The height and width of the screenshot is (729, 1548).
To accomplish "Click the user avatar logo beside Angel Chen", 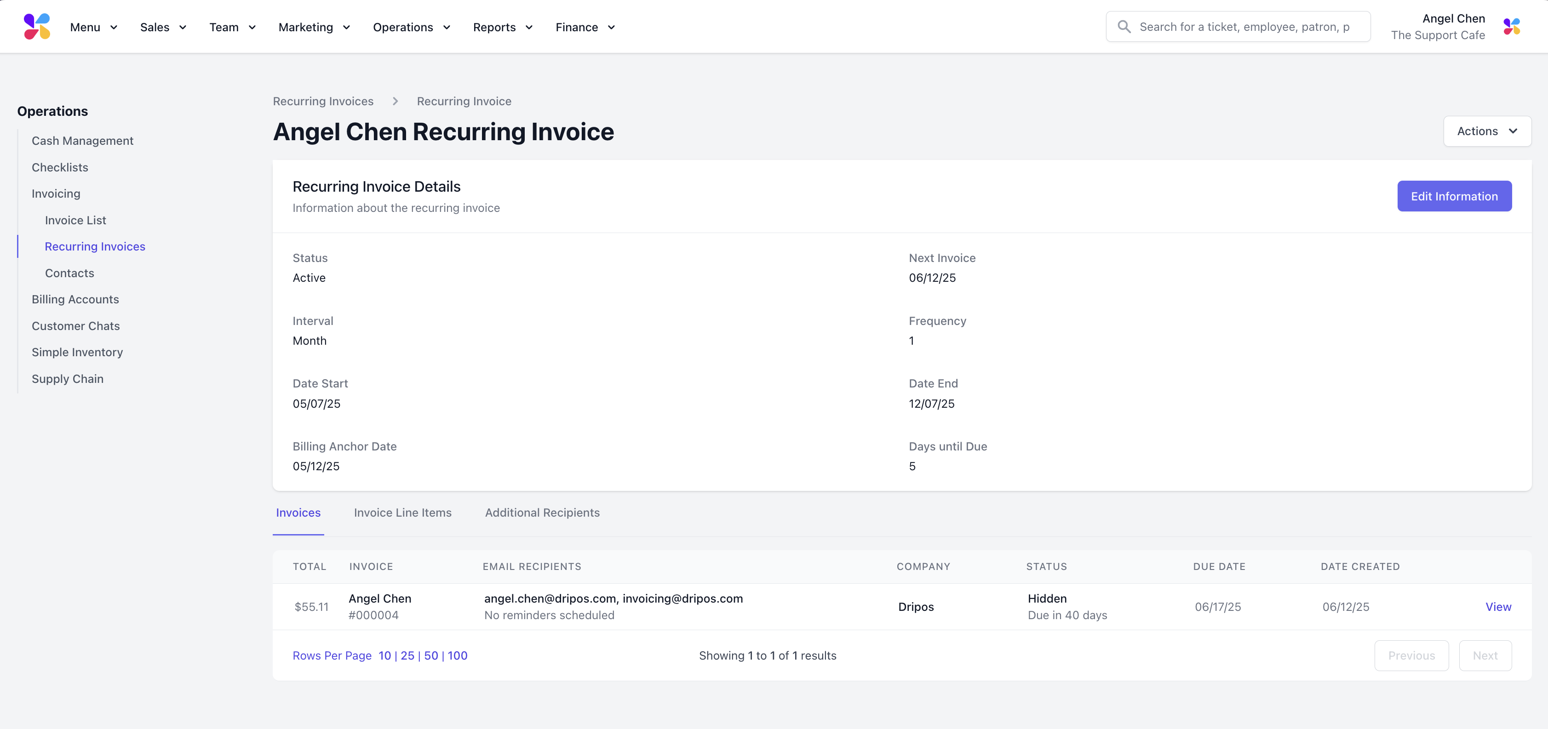I will click(x=1511, y=27).
